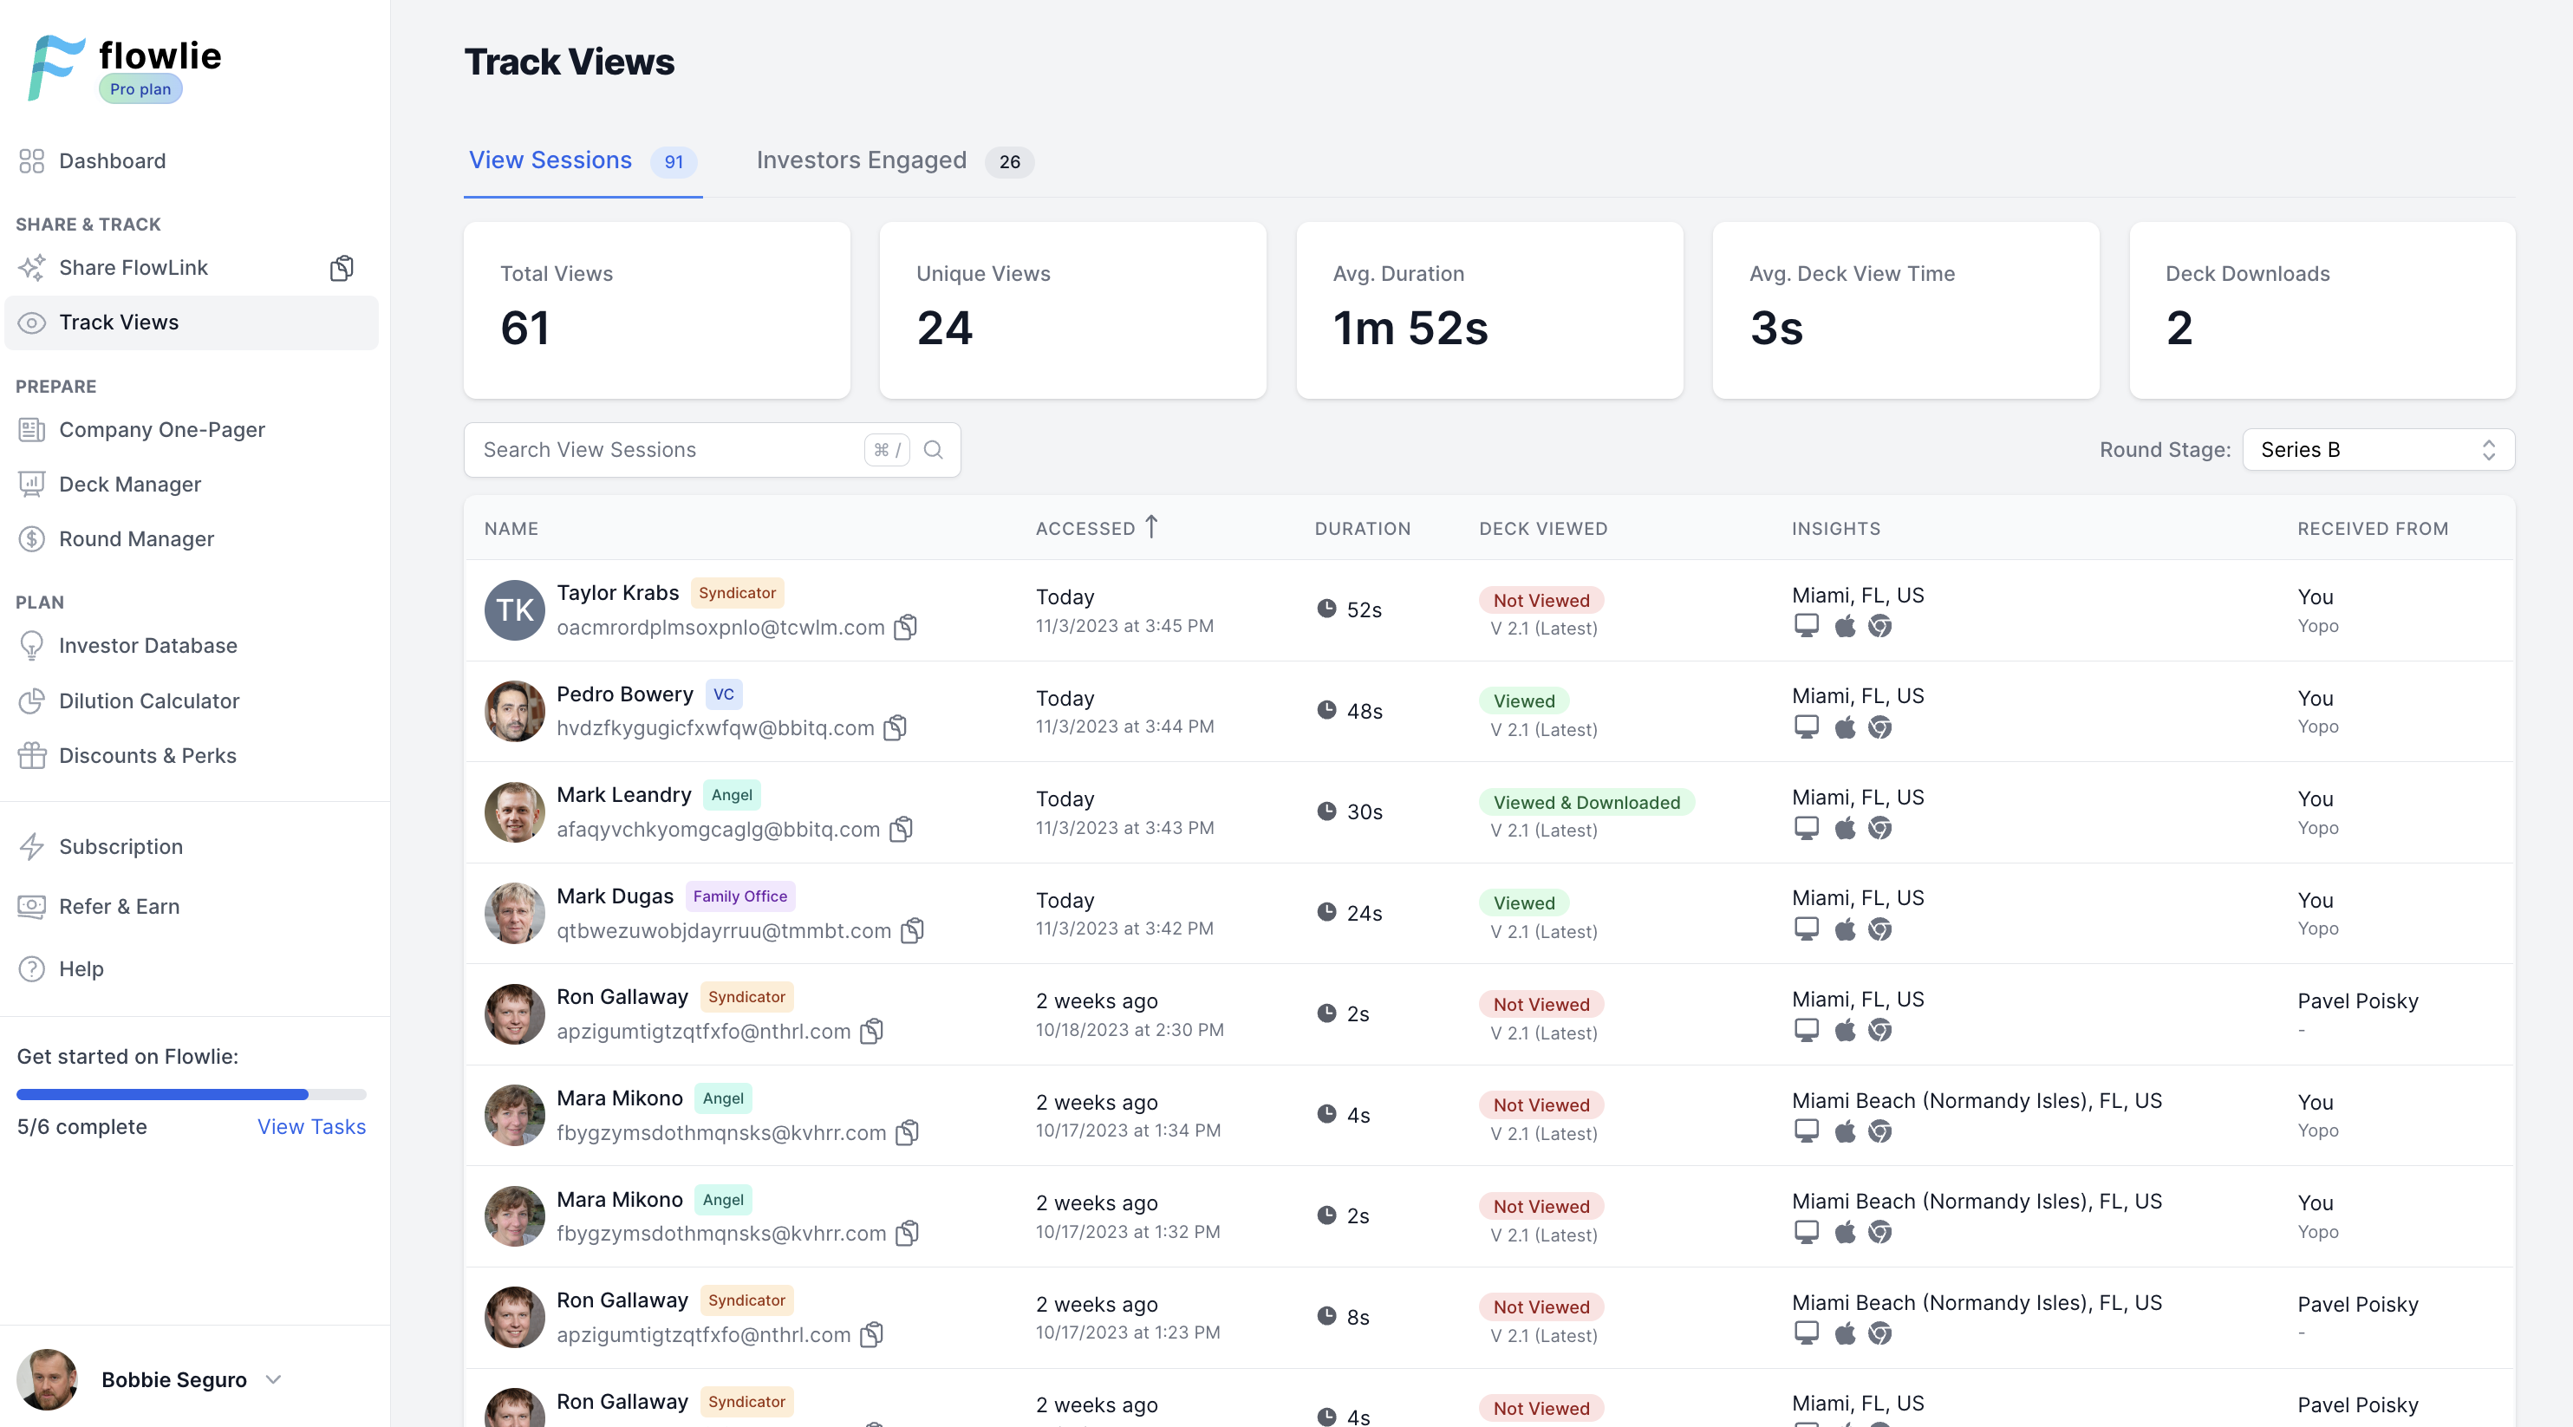Click the Help question mark icon
Screen dimensions: 2573x1427
tap(32, 968)
